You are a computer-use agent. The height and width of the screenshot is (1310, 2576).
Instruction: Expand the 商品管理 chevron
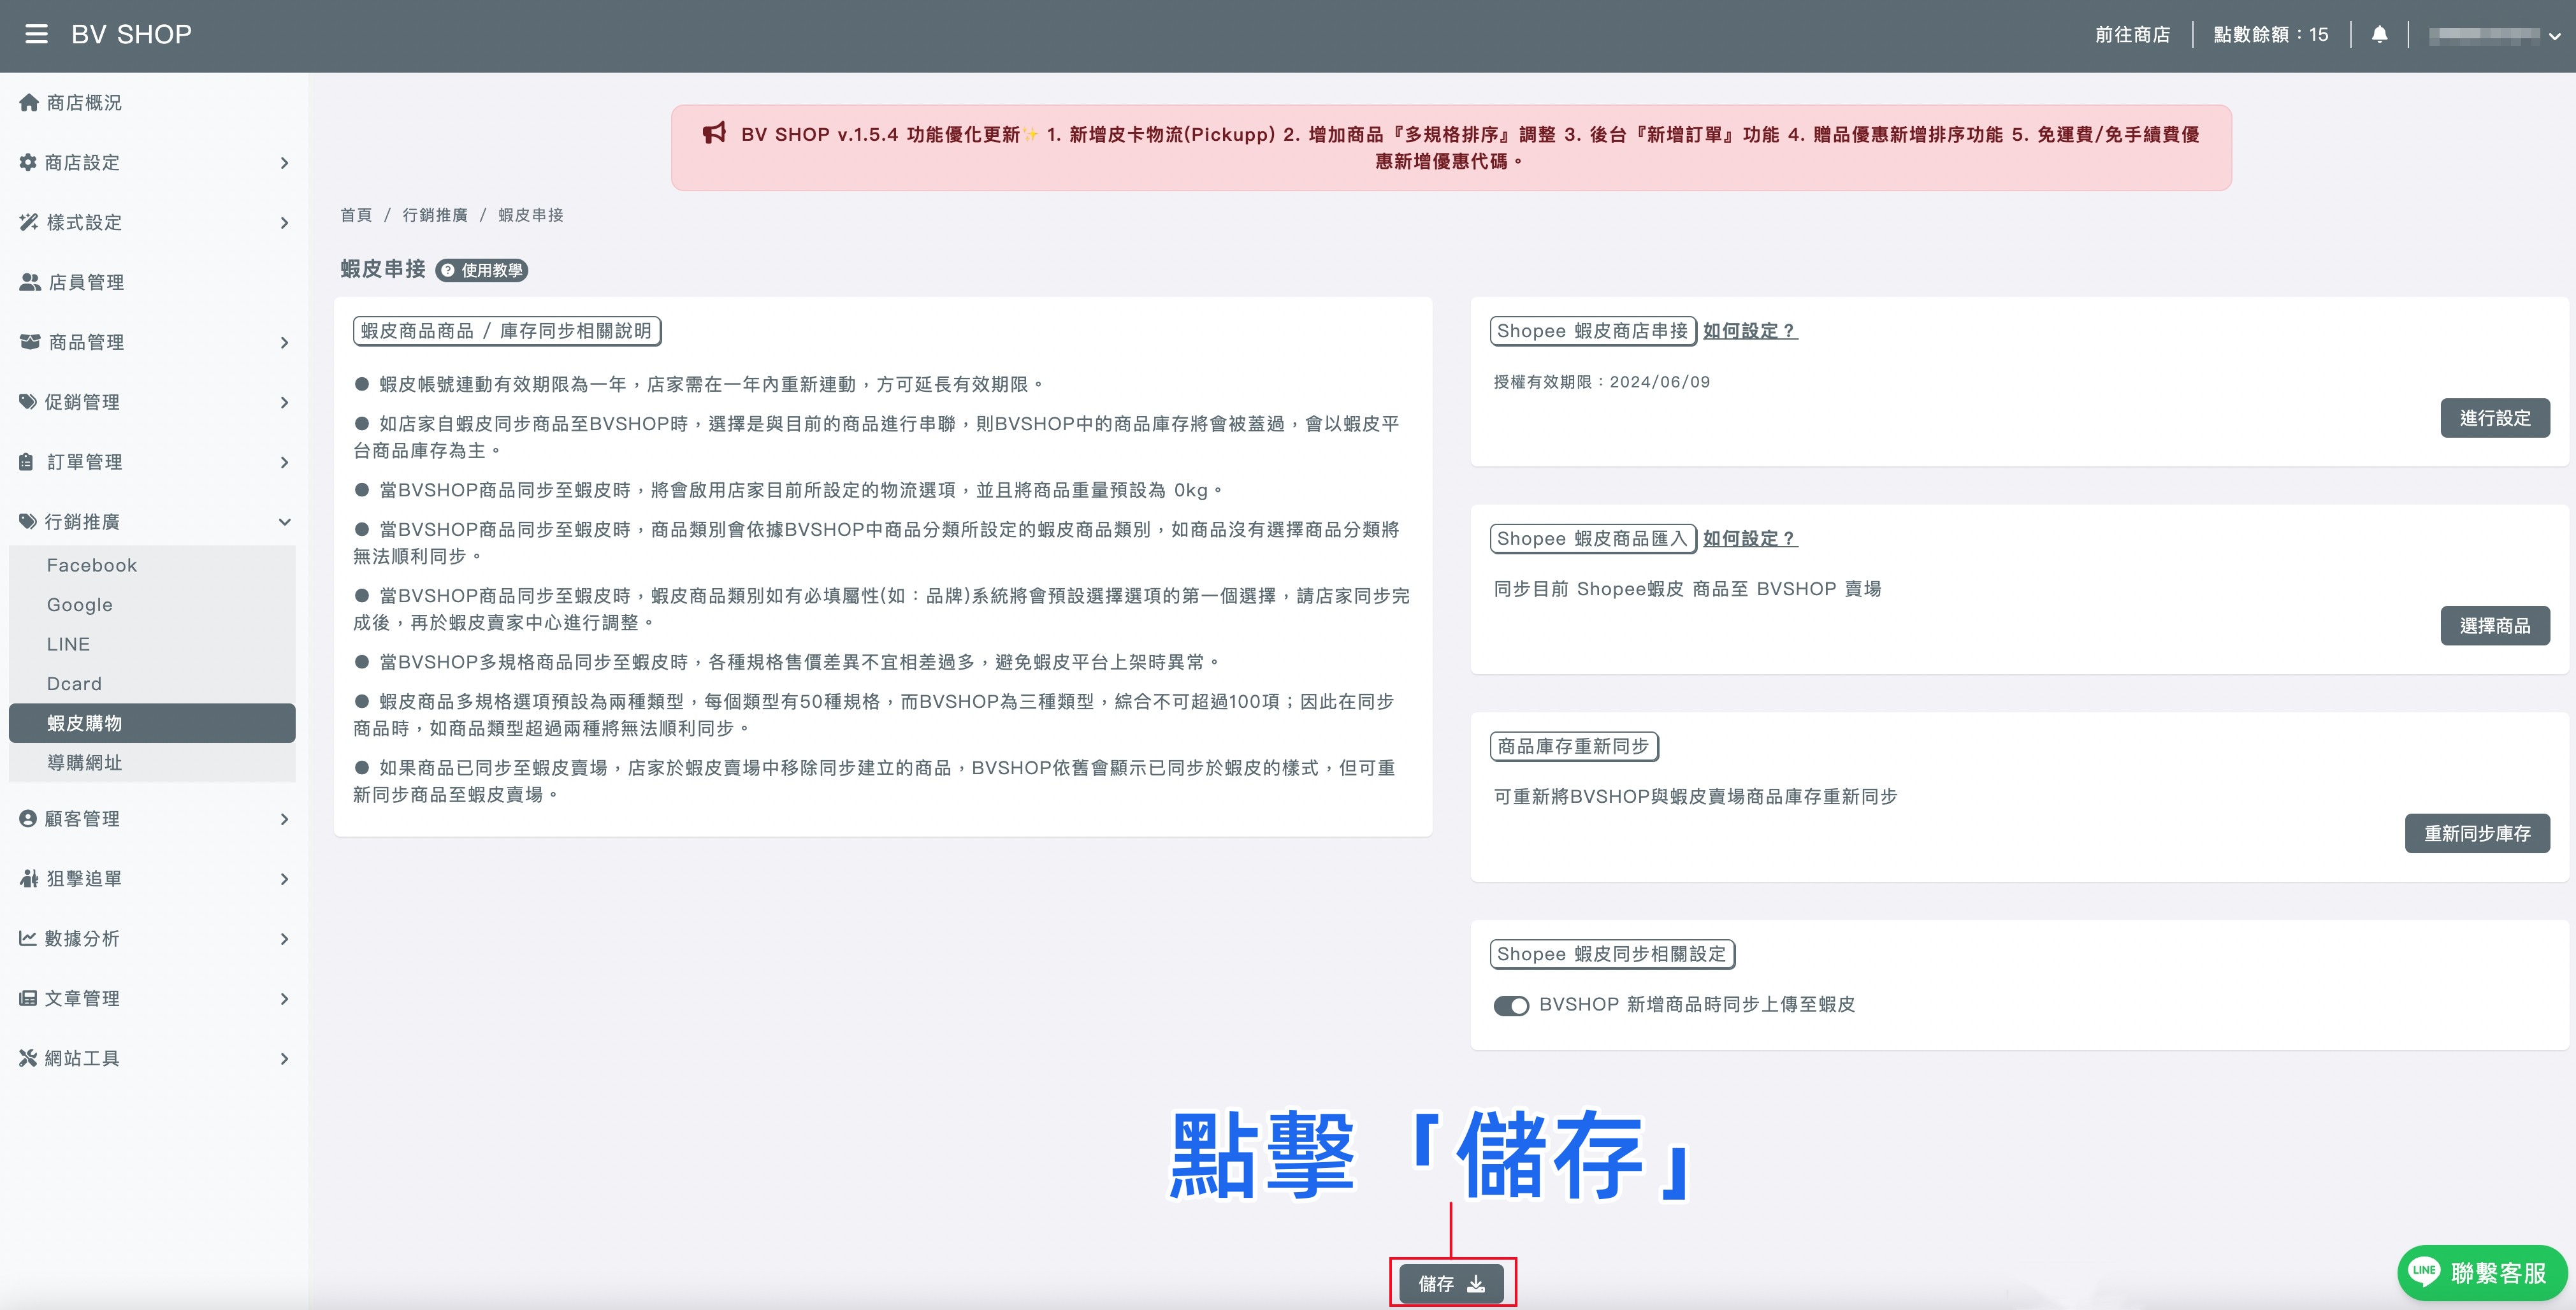point(285,342)
